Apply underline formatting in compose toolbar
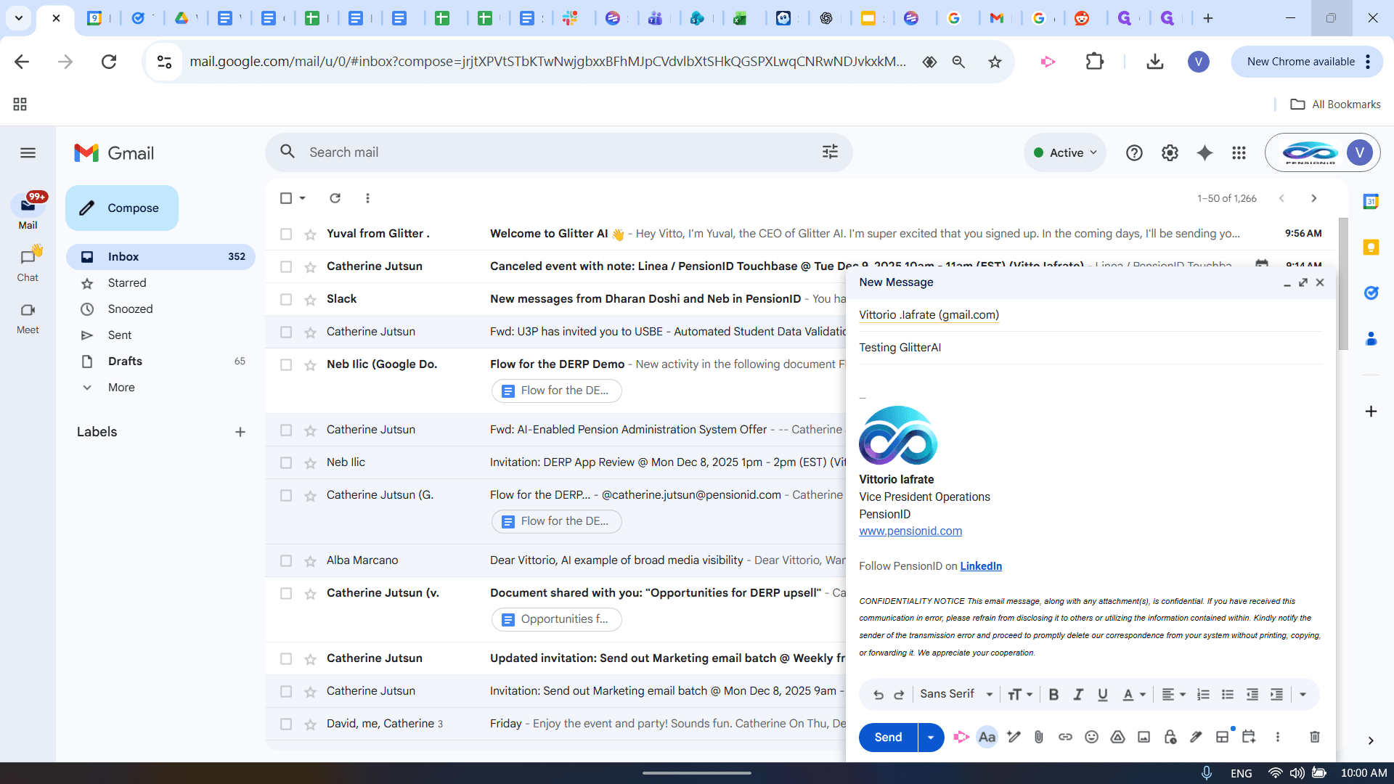This screenshot has width=1394, height=784. point(1103,695)
